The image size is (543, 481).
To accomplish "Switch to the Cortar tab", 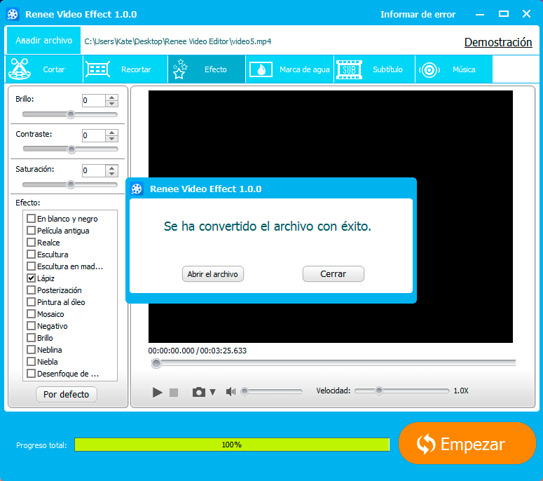I will (44, 69).
